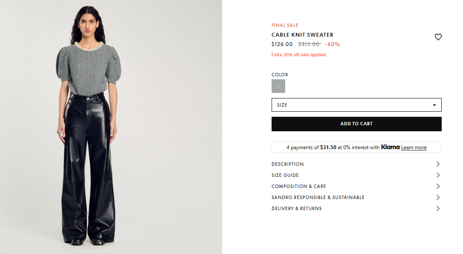The image size is (463, 254).
Task: Click the arrow beside SIZE GUIDE
Action: point(438,175)
